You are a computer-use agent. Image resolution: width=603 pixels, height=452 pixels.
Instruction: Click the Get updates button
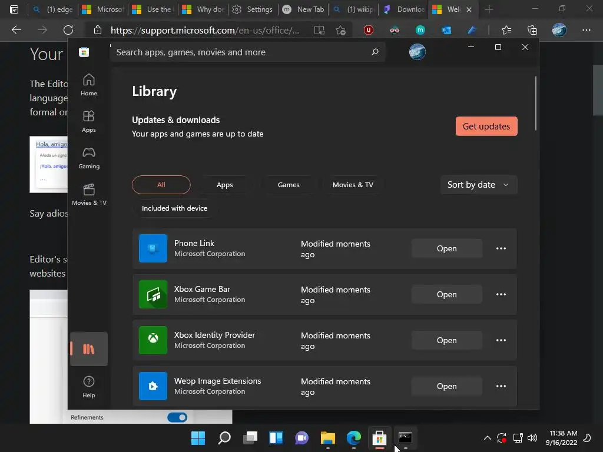click(486, 126)
